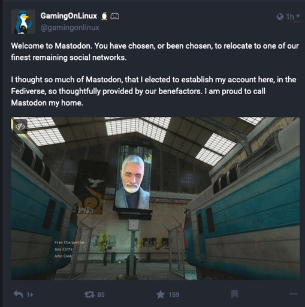Click the boost count 85

pos(101,294)
